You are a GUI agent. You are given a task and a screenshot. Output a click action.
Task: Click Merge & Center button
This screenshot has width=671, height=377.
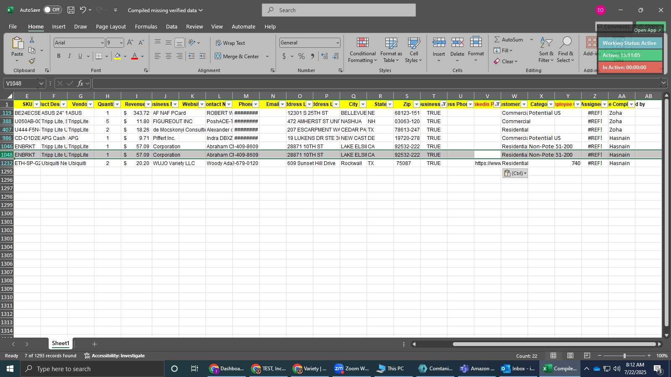237,56
